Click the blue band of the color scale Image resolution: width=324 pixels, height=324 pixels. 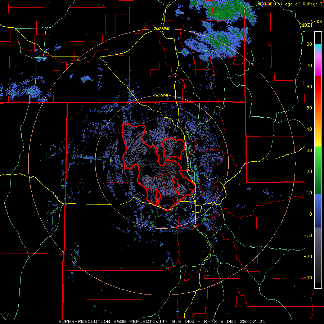(318, 211)
